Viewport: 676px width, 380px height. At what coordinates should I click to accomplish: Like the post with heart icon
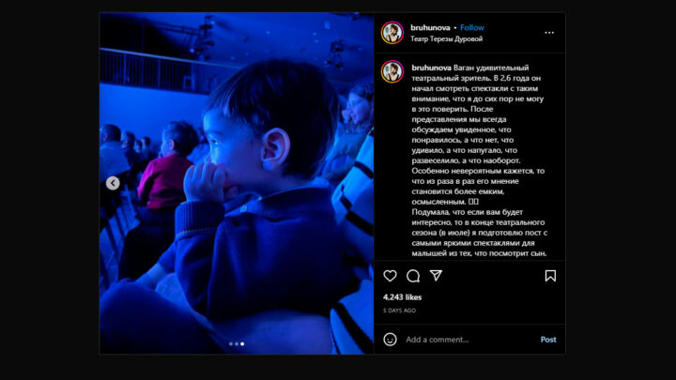(390, 276)
